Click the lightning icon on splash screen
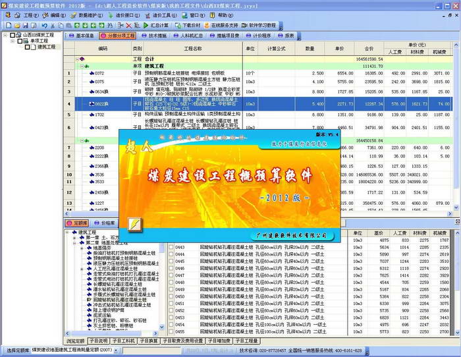 point(137,222)
